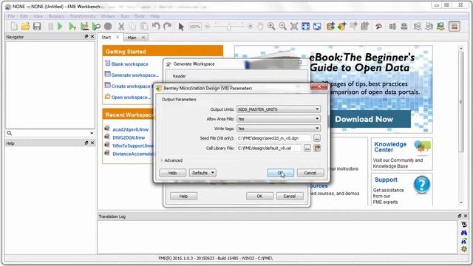
Task: Click the Redo arrow icon
Action: tap(168, 27)
